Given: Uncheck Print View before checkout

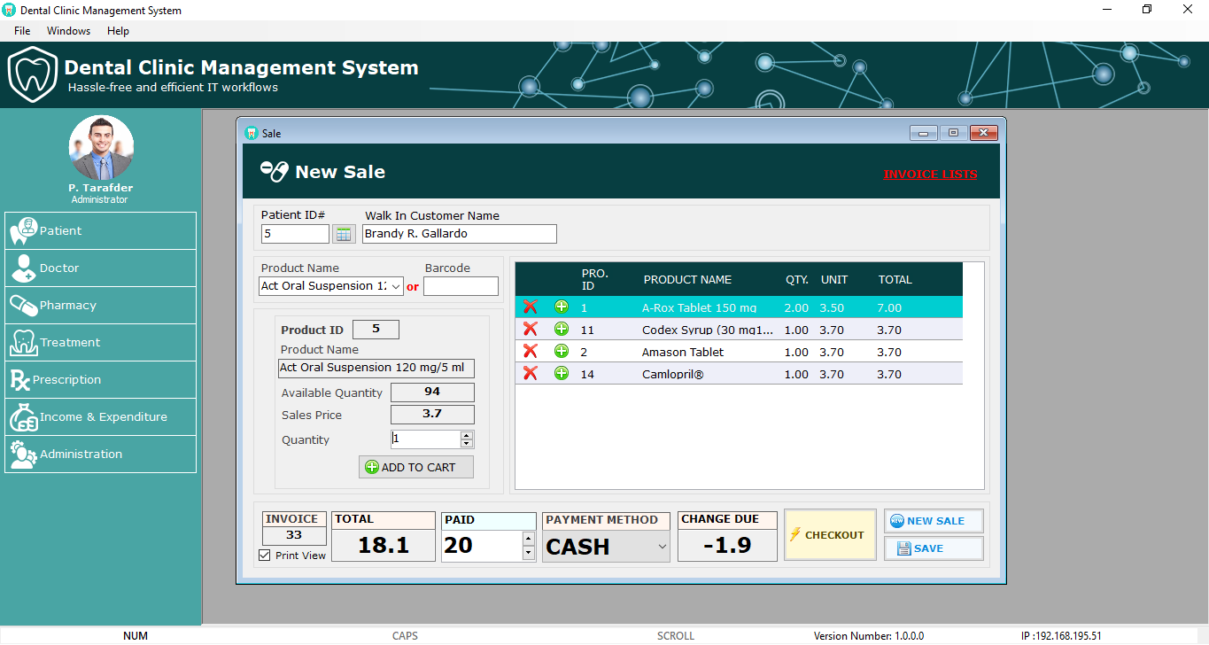Looking at the screenshot, I should (x=263, y=555).
